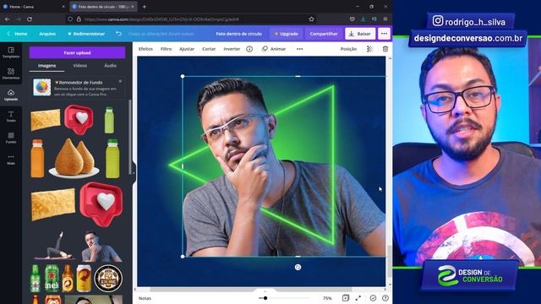Select the coxinha snack thumbnail

[x=74, y=159]
